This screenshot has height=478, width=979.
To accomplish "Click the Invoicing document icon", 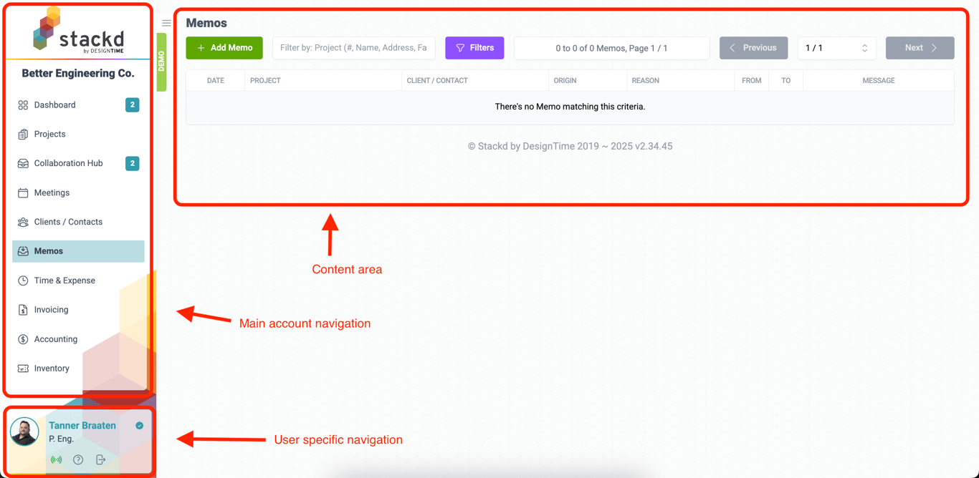I will pos(23,310).
